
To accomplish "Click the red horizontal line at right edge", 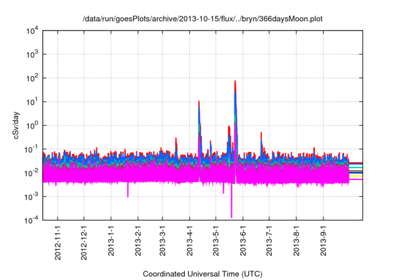I will coord(356,163).
